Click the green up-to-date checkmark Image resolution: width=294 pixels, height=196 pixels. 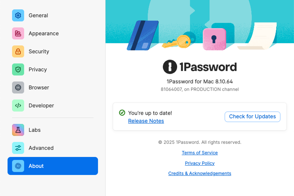122,113
